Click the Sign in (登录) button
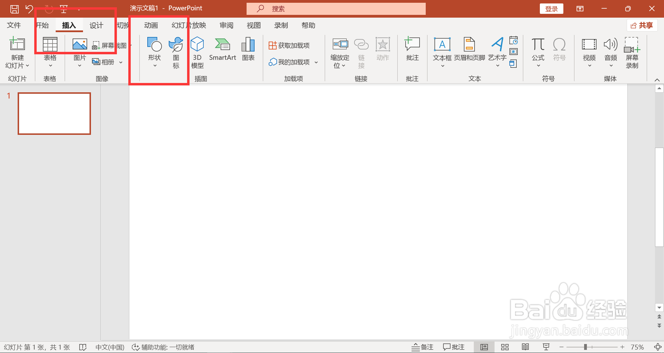 [551, 9]
